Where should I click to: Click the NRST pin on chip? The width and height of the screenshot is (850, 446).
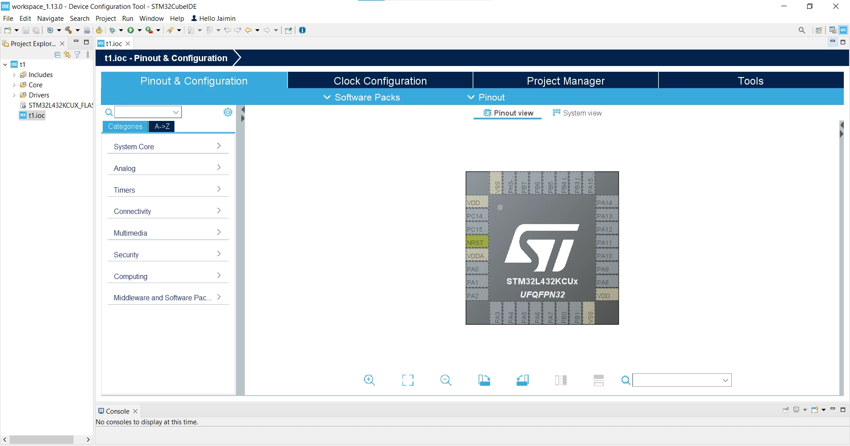[477, 242]
